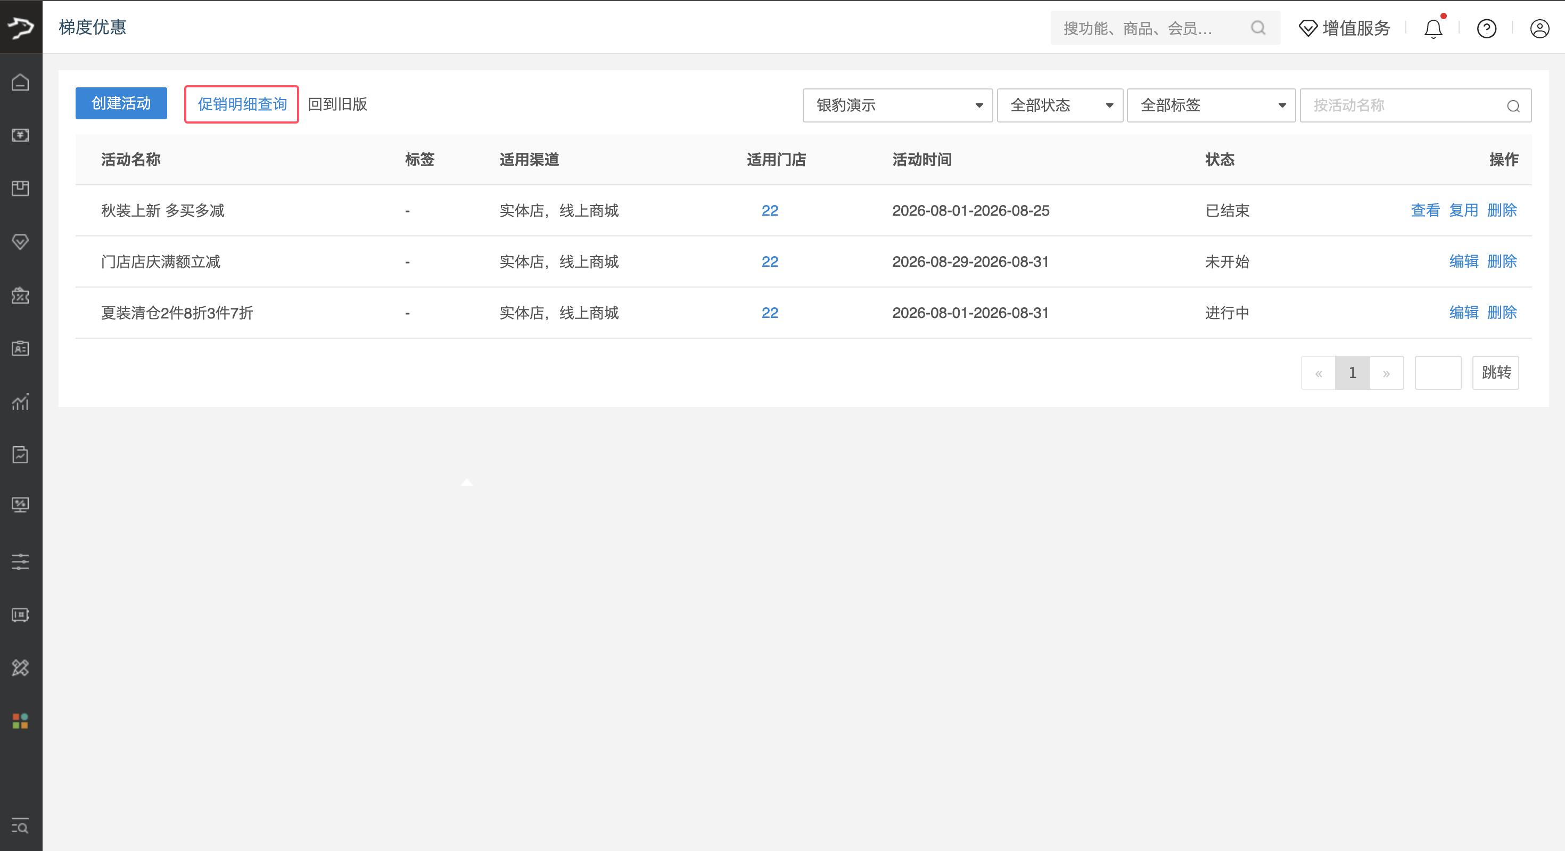This screenshot has width=1565, height=851.
Task: Open the cashier yen sidebar icon
Action: 20,135
